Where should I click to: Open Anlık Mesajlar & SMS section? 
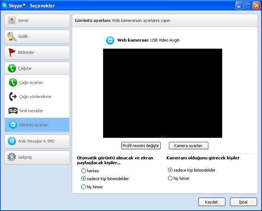pyautogui.click(x=37, y=142)
